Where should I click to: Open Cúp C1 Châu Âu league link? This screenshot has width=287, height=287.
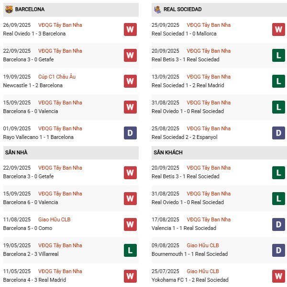click(57, 77)
